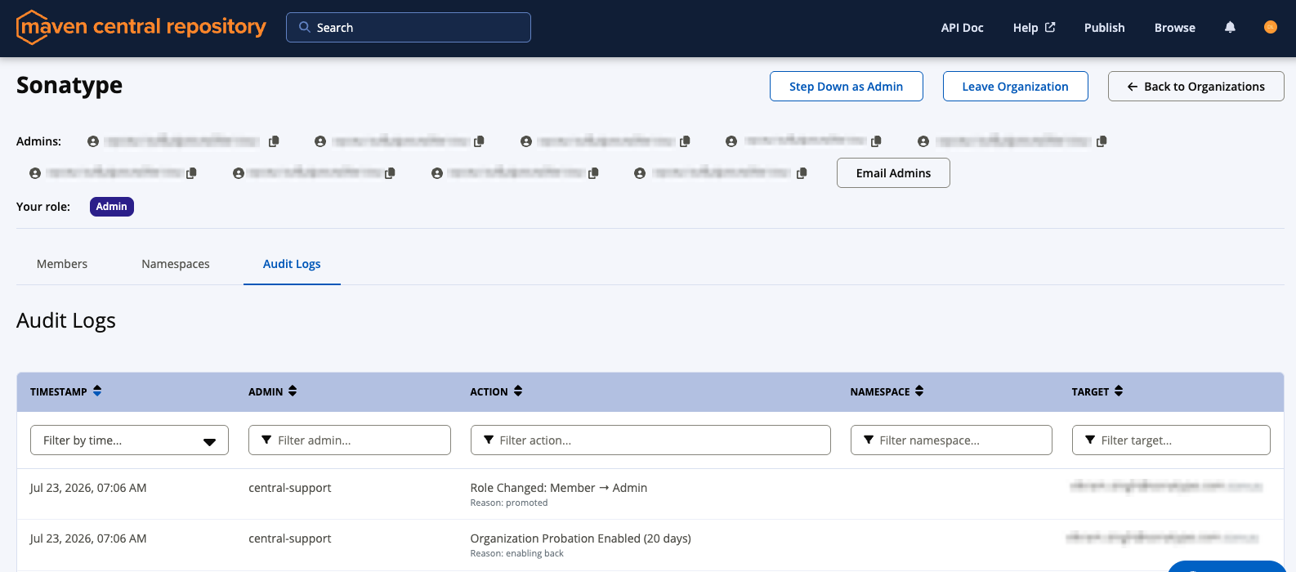Focus the Filter namespace field
Image resolution: width=1296 pixels, height=572 pixels.
click(951, 440)
